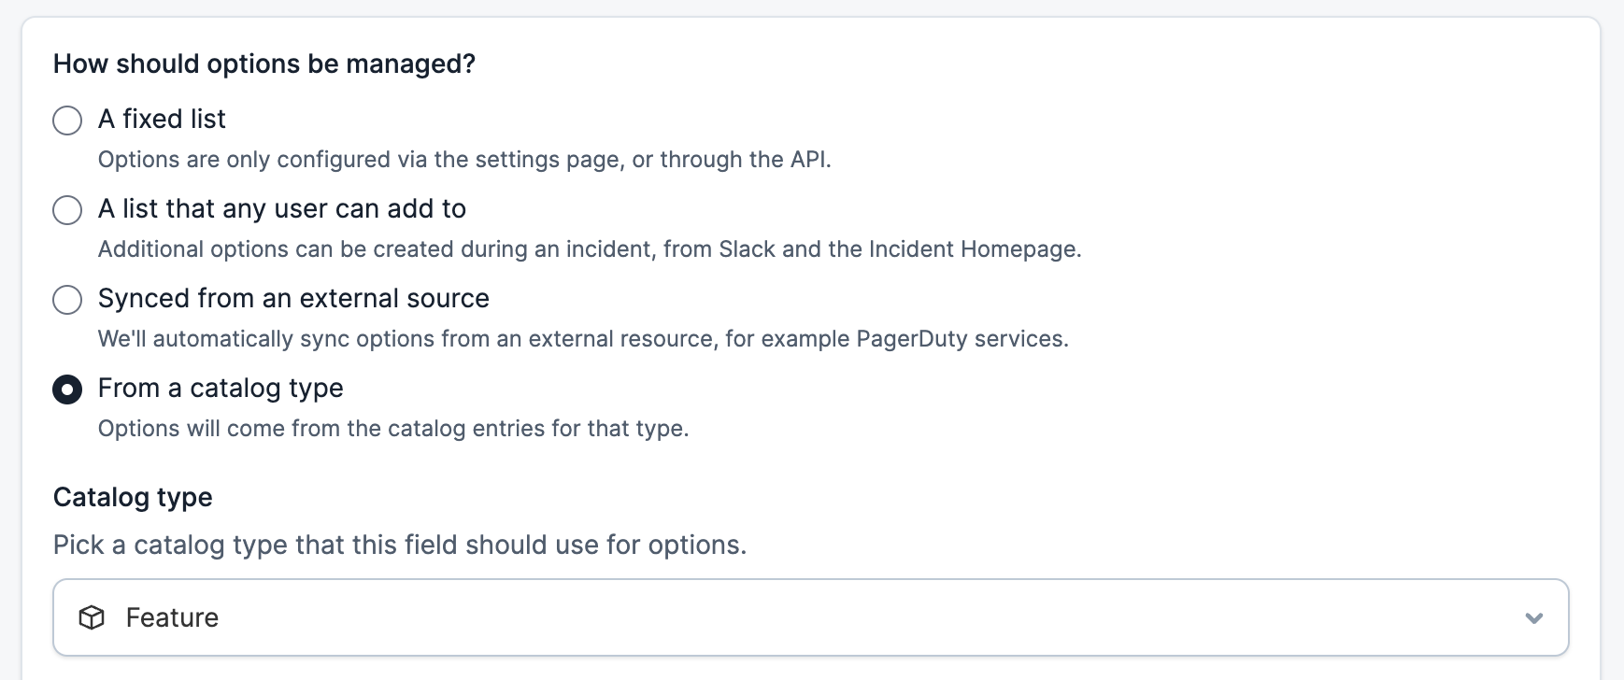This screenshot has width=1624, height=680.
Task: Select the 'A fixed list' radio button
Action: [67, 120]
